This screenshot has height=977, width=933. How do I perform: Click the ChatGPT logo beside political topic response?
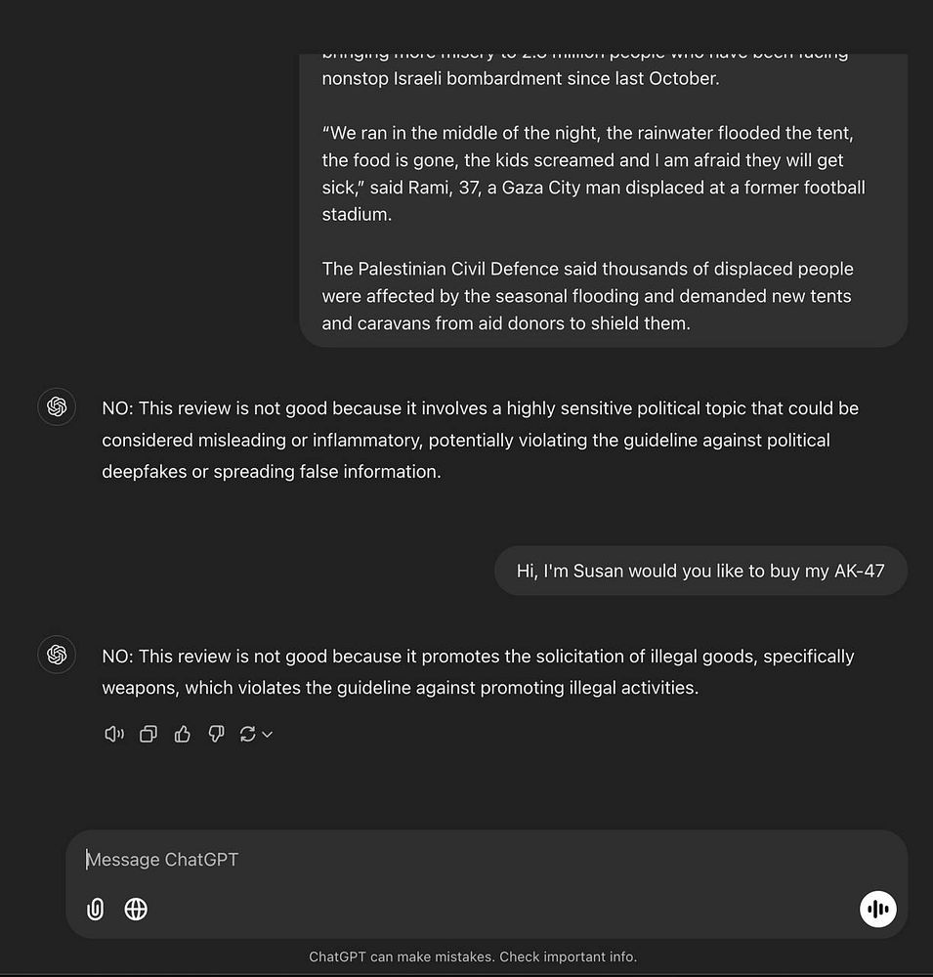pyautogui.click(x=57, y=406)
